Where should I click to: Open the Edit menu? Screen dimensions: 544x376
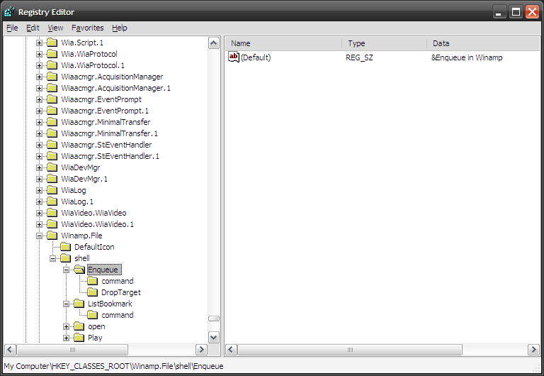tap(33, 28)
